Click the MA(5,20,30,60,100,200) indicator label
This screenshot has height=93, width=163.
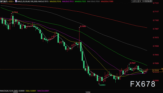coord(28,2)
